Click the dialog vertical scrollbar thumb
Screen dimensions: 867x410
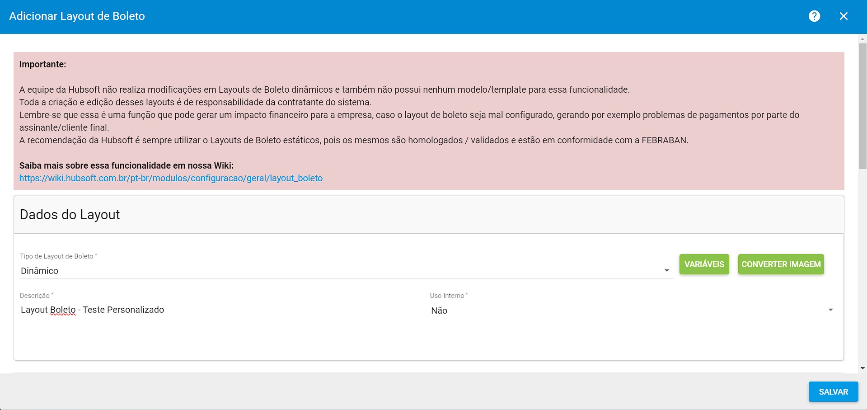click(862, 106)
